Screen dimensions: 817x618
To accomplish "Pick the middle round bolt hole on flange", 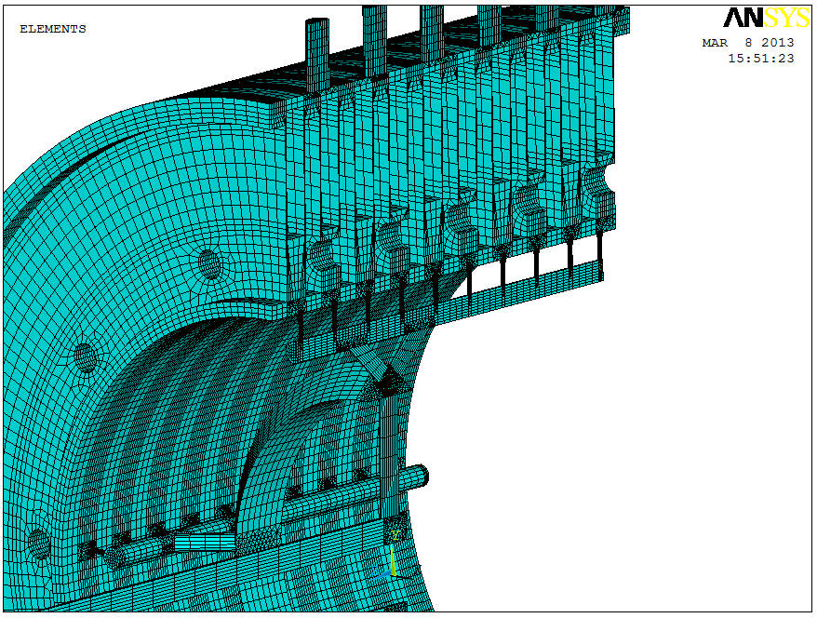I will pyautogui.click(x=85, y=356).
